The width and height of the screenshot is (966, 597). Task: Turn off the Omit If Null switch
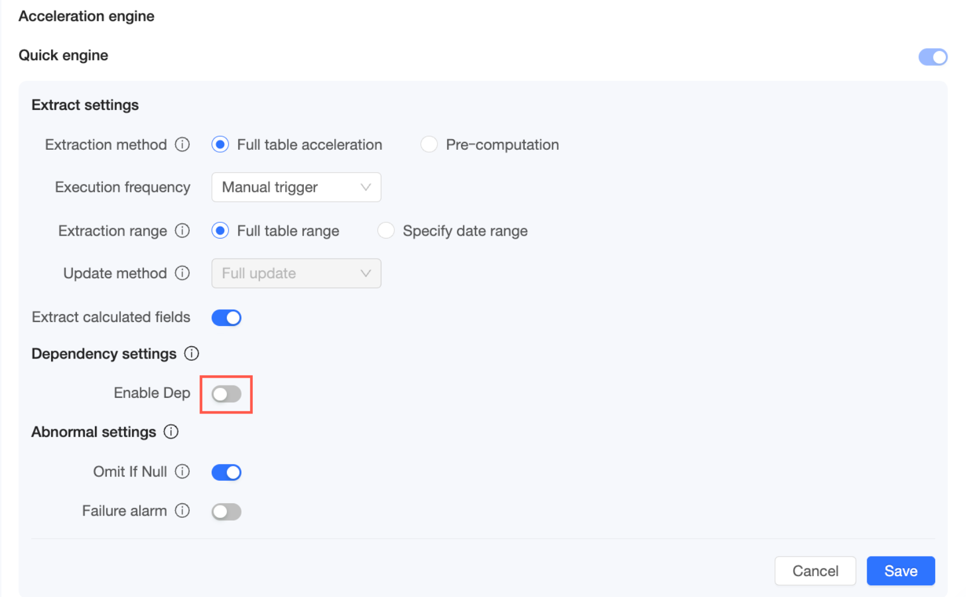point(226,472)
